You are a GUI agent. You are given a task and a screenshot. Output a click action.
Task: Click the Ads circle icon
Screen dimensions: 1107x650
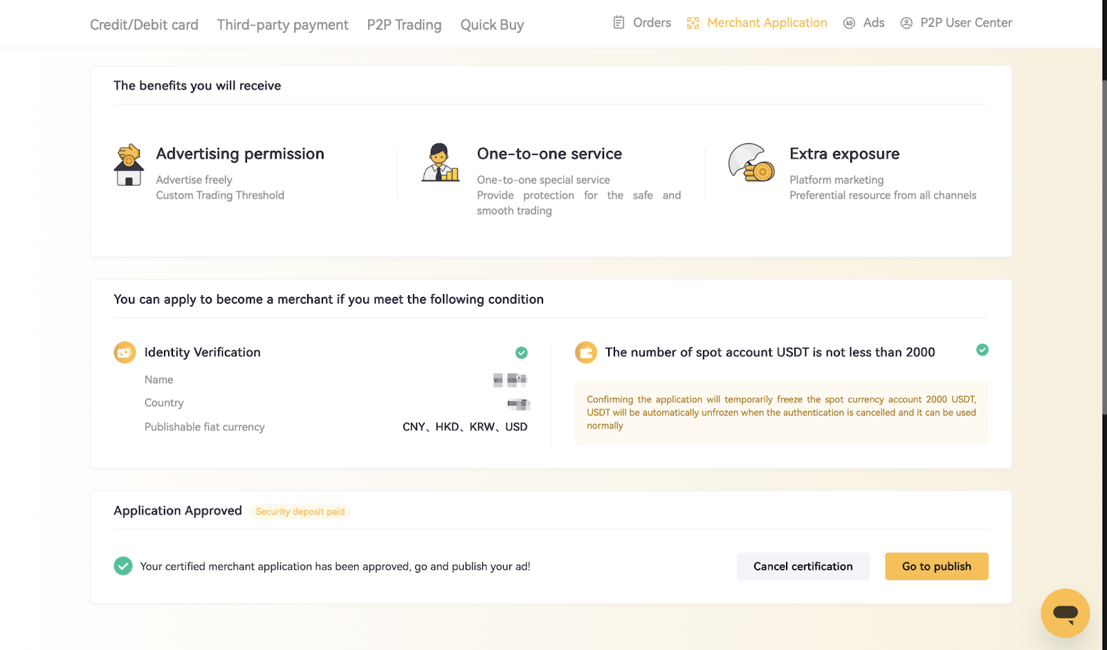pyautogui.click(x=849, y=23)
